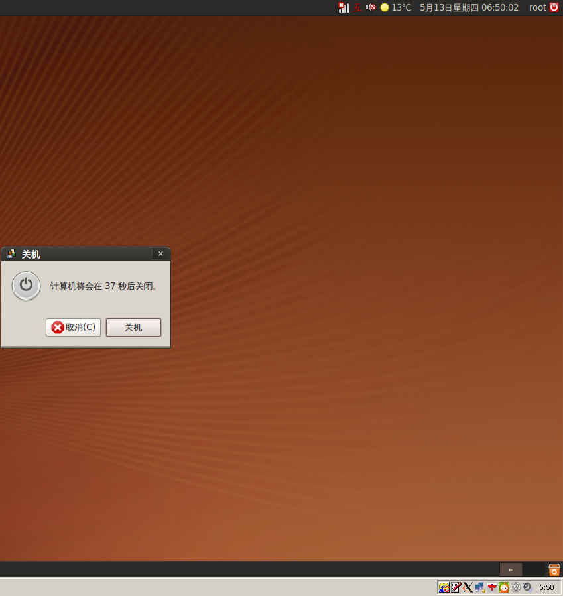The width and height of the screenshot is (563, 596).
Task: Click the 6:50 clock in the system tray
Action: click(x=546, y=587)
